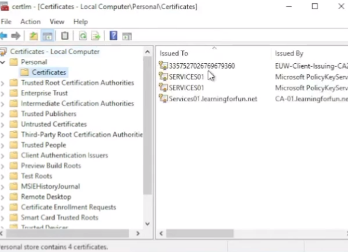
Task: Select Preview Build Roots tree item
Action: click(x=51, y=166)
